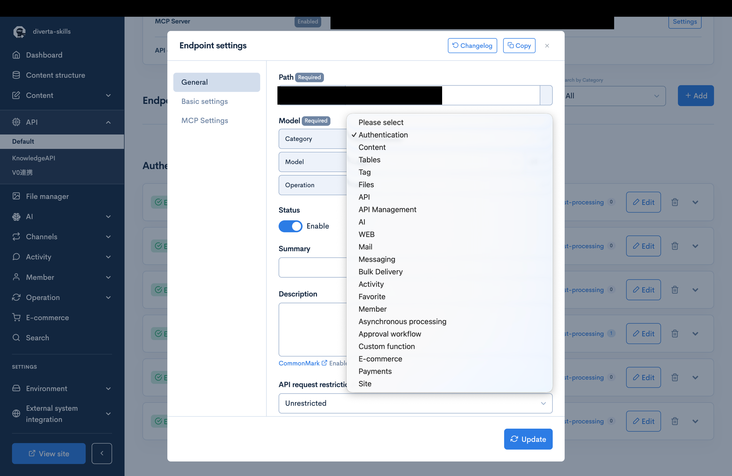Image resolution: width=732 pixels, height=476 pixels.
Task: Click the Content structure database icon
Action: point(16,75)
